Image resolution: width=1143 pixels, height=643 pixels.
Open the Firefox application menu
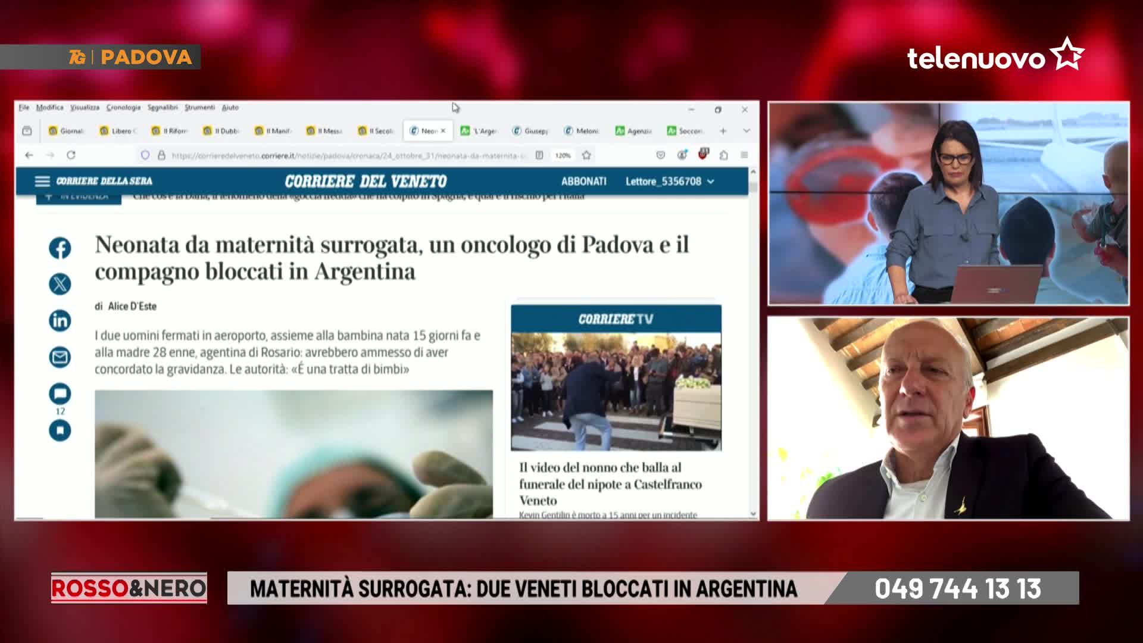click(744, 155)
